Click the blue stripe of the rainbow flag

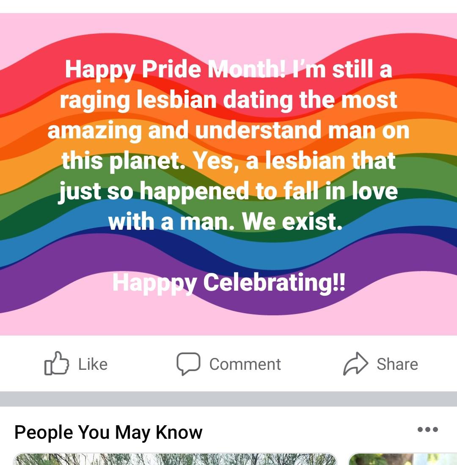tap(423, 220)
